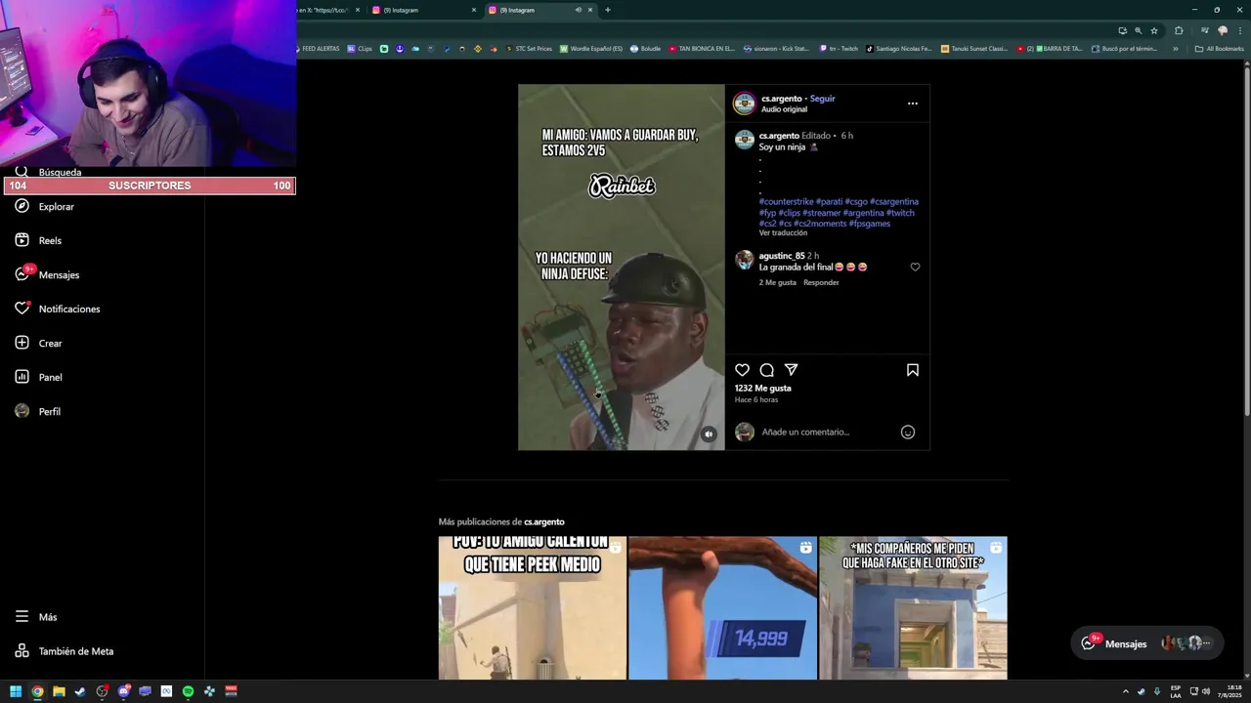Click Responder on agustinc_85's comment
Screen dimensions: 1251x703
[821, 282]
